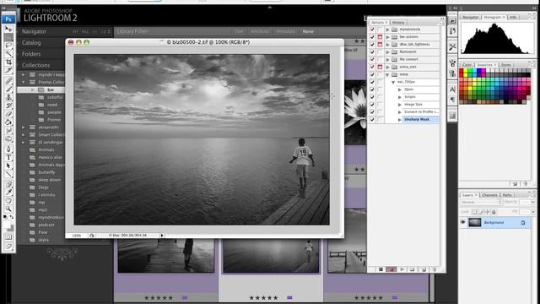Toggle checkmark for temp action set
Viewport: 540px width, 304px height.
click(372, 74)
